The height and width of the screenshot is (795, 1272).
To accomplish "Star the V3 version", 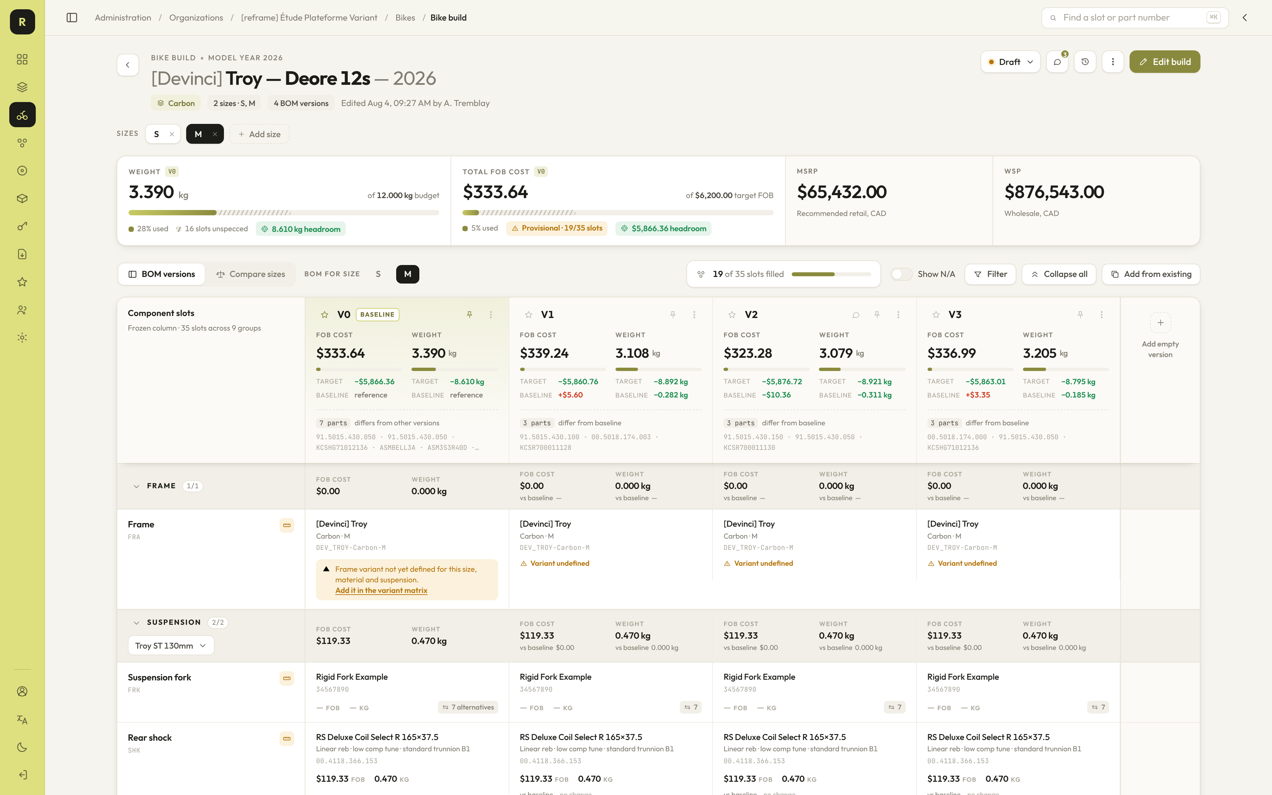I will [x=935, y=314].
